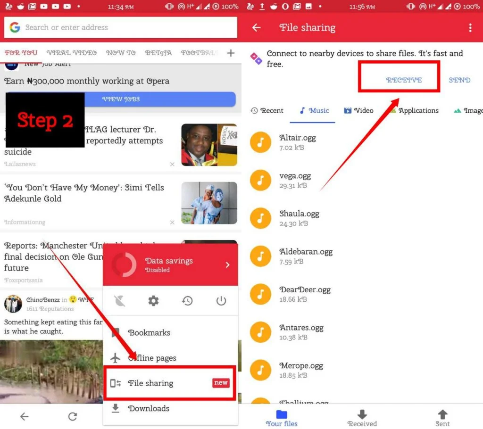
Task: Switch to the Recent files tab
Action: (x=267, y=111)
